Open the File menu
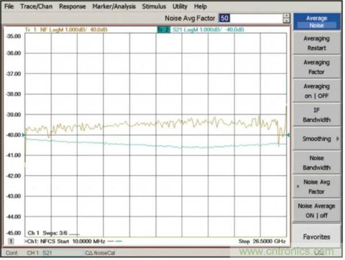Viewport: 345px width, 260px height. point(9,6)
